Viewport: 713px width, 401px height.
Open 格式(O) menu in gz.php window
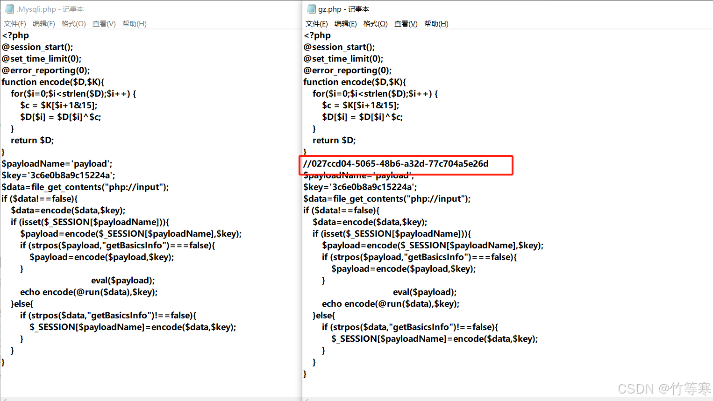[376, 24]
